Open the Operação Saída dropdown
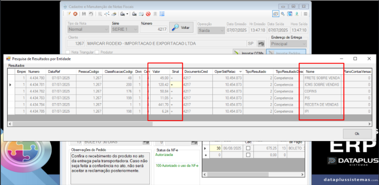379x185 pixels. 211,30
